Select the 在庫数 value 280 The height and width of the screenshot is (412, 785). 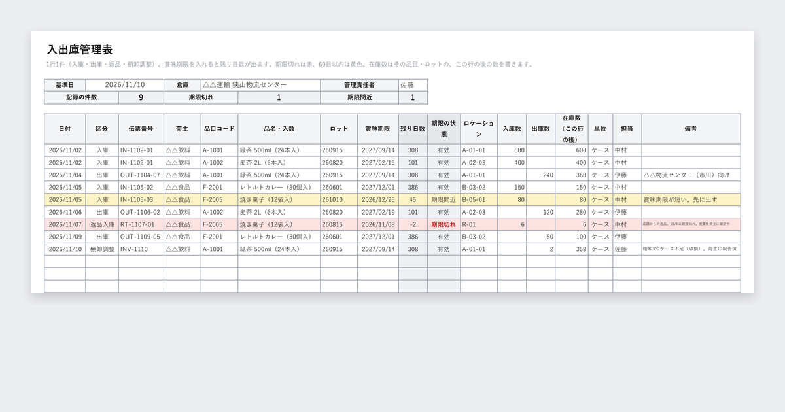click(x=572, y=213)
